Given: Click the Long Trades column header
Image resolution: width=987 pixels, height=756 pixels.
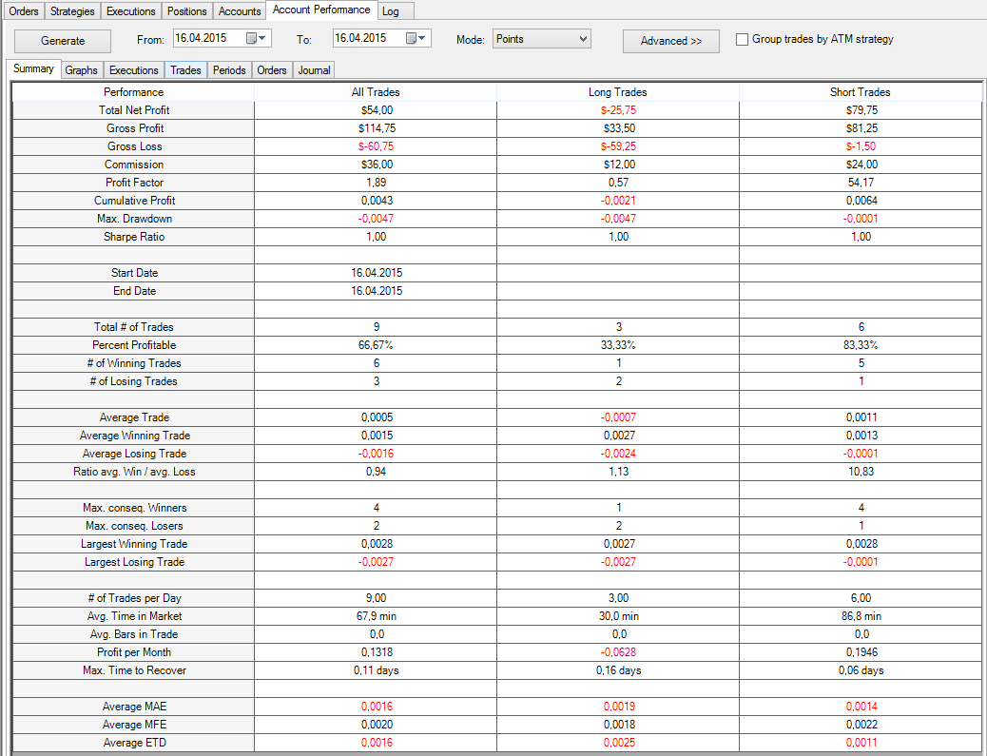Looking at the screenshot, I should pos(617,92).
